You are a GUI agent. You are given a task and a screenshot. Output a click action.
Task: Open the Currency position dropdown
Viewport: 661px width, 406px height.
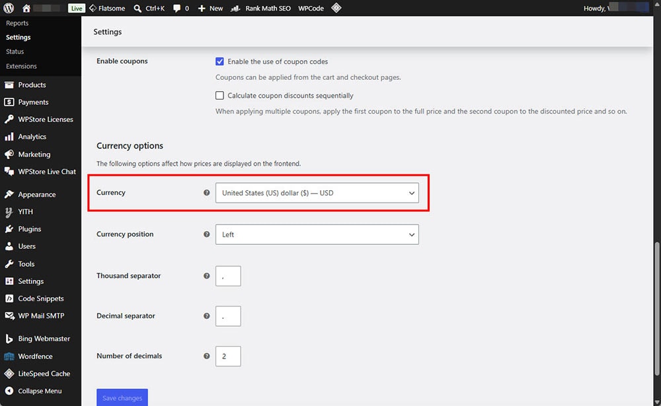tap(317, 234)
